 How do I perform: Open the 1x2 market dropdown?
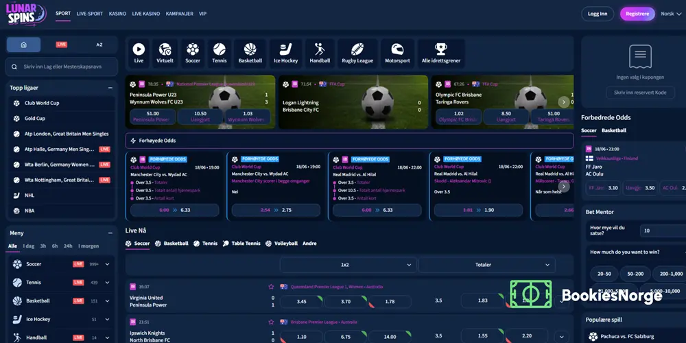point(348,265)
